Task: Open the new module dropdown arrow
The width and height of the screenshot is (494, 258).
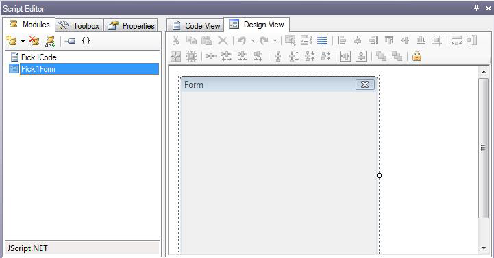Action: click(x=23, y=41)
